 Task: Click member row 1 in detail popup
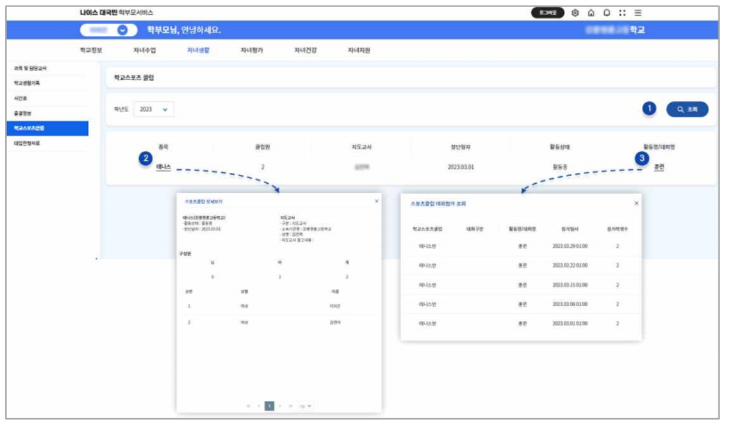(279, 306)
